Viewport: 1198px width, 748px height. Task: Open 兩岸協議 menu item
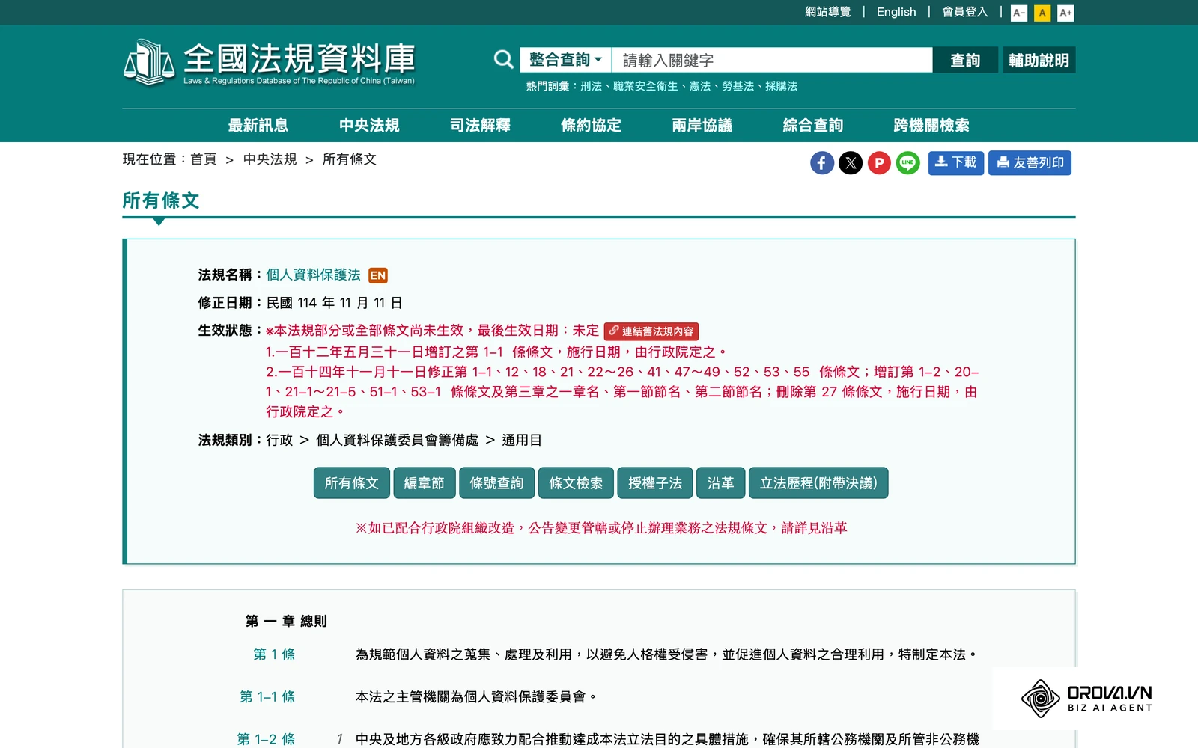click(x=702, y=125)
